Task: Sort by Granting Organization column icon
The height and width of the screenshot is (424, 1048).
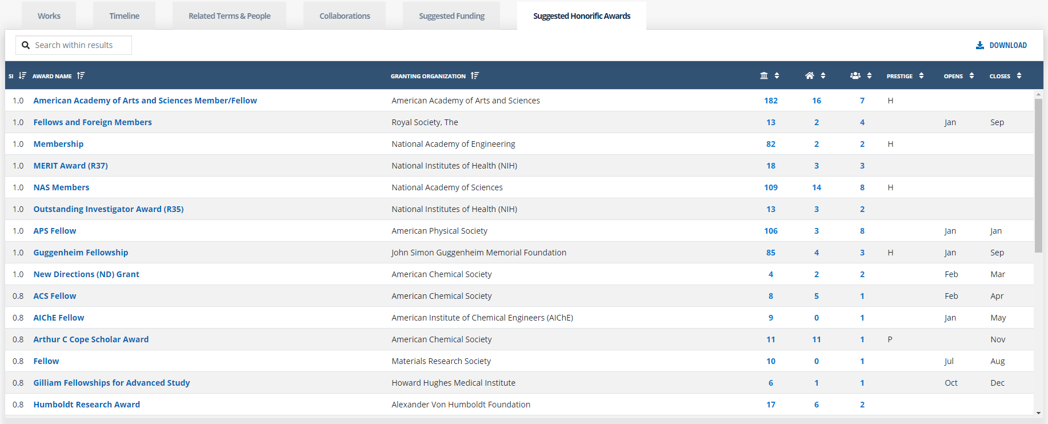Action: [x=475, y=75]
